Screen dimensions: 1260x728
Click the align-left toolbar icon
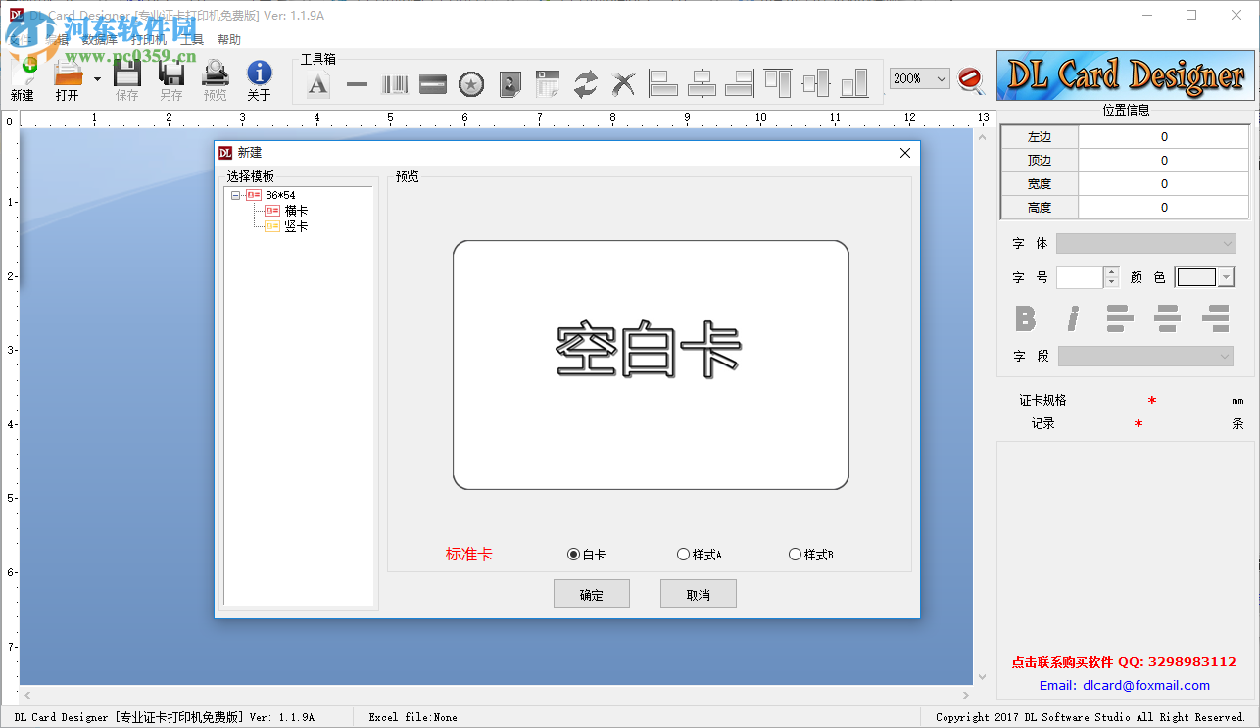pos(664,84)
